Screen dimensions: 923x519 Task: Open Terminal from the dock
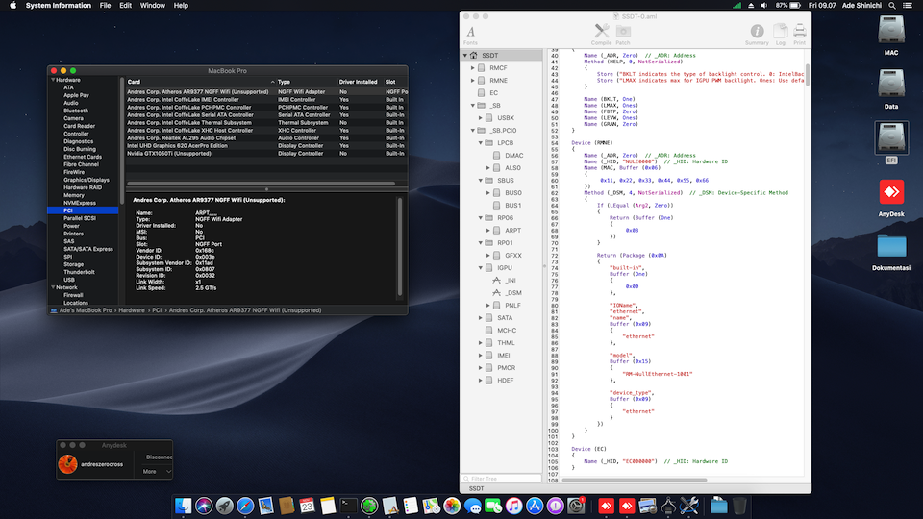point(348,506)
